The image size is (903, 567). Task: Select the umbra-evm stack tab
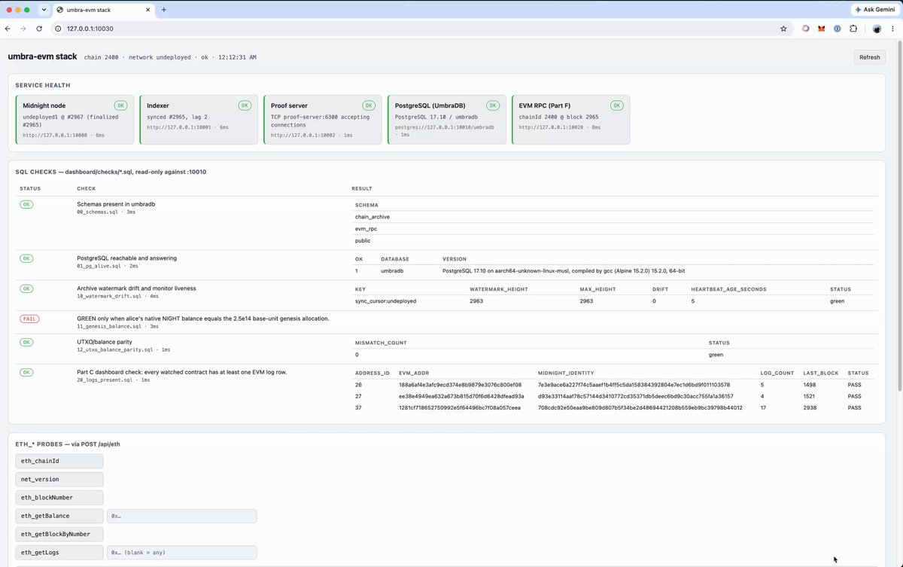103,10
